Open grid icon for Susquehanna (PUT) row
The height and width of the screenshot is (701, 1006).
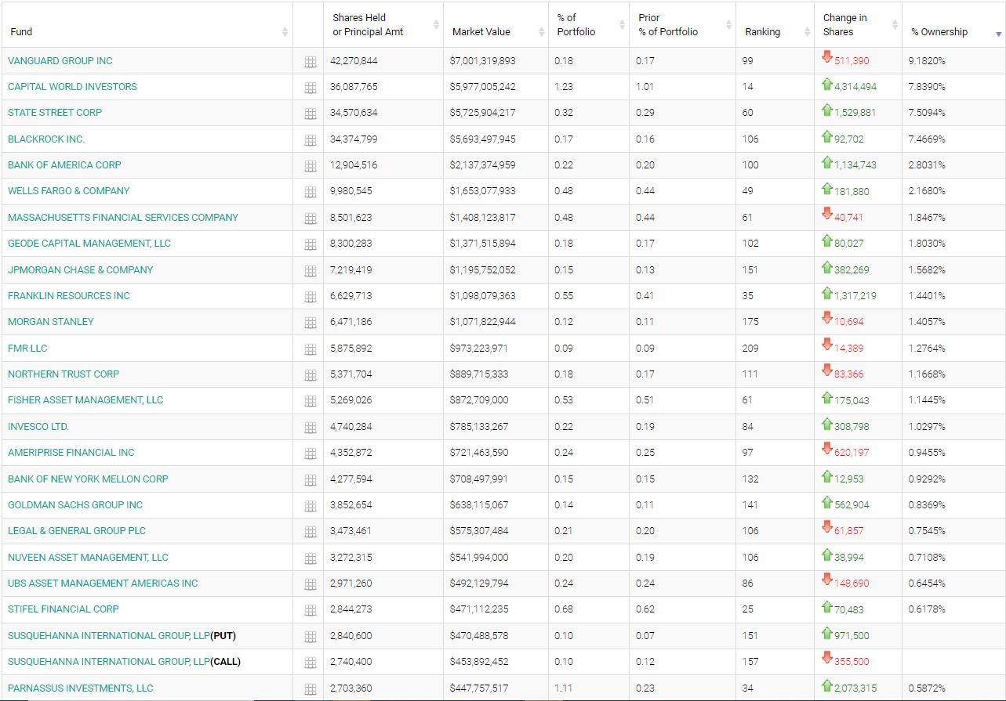(x=310, y=637)
